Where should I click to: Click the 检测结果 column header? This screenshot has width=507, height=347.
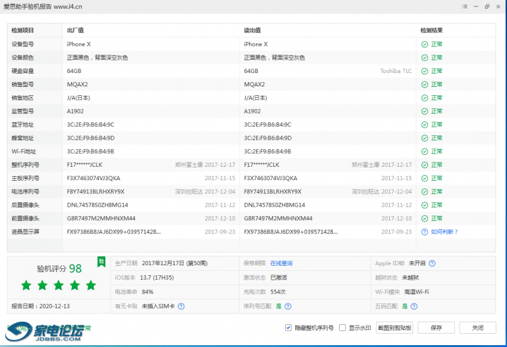[x=432, y=30]
